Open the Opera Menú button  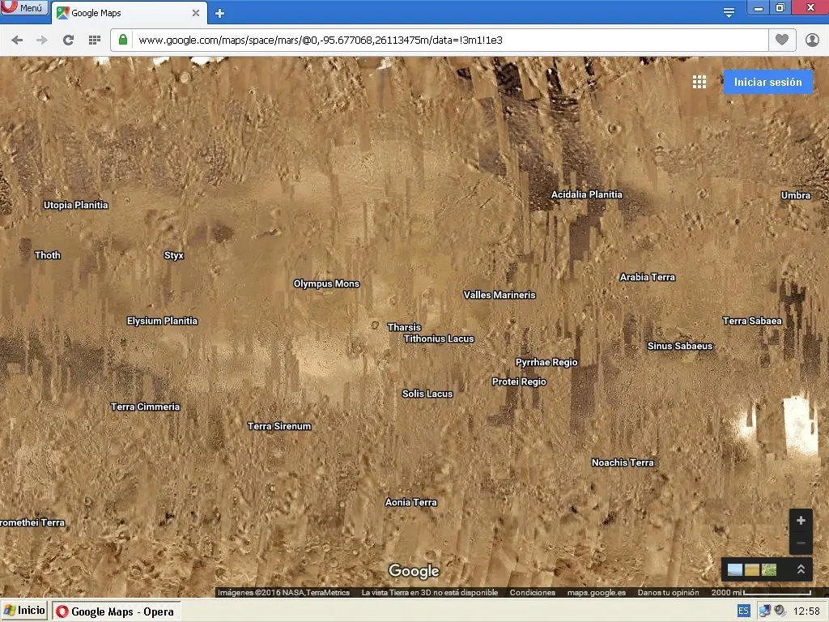point(23,7)
